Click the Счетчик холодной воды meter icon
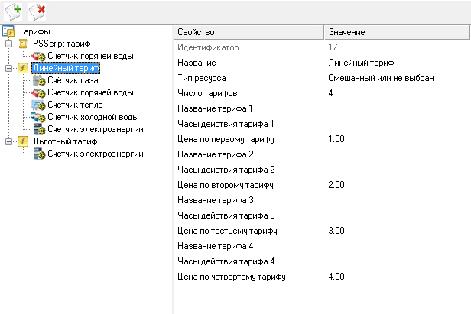The height and width of the screenshot is (314, 471). pyautogui.click(x=38, y=117)
